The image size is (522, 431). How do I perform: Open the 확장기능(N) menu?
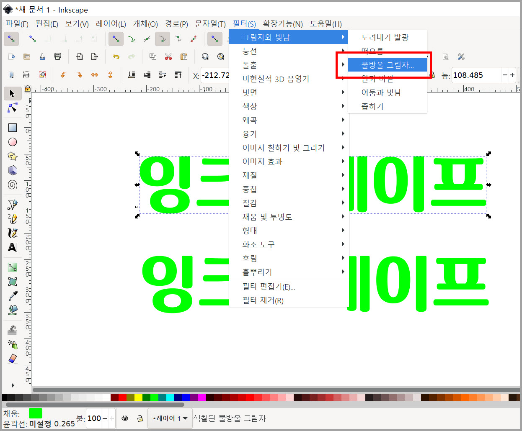[x=283, y=24]
